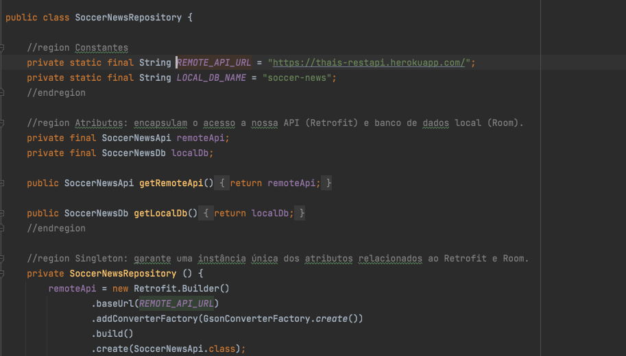The image size is (626, 356).
Task: Click the private SoccerNewsRepository constructor name
Action: pos(123,273)
